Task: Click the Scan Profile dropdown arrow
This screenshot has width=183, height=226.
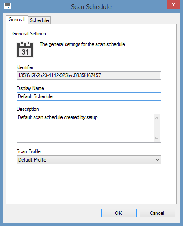Action: [x=157, y=160]
